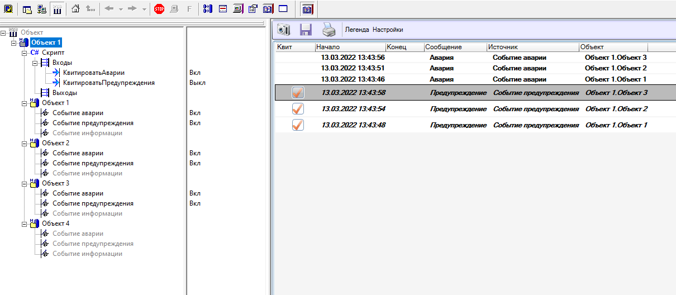Click the grey F toolbar icon

[189, 9]
